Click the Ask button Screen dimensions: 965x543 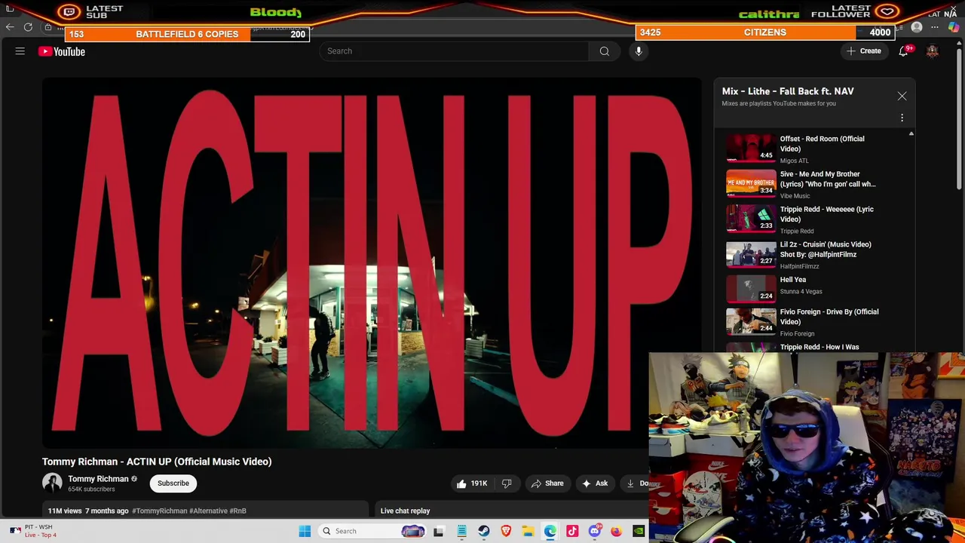(595, 483)
